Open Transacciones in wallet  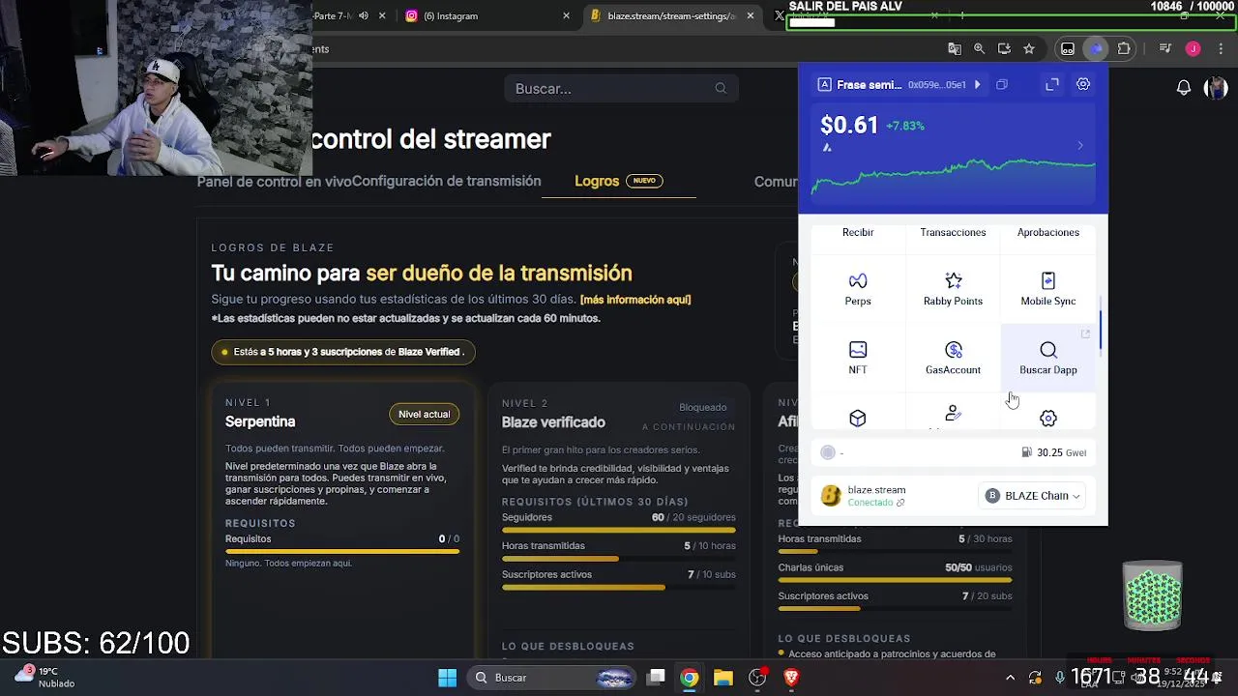click(x=953, y=232)
